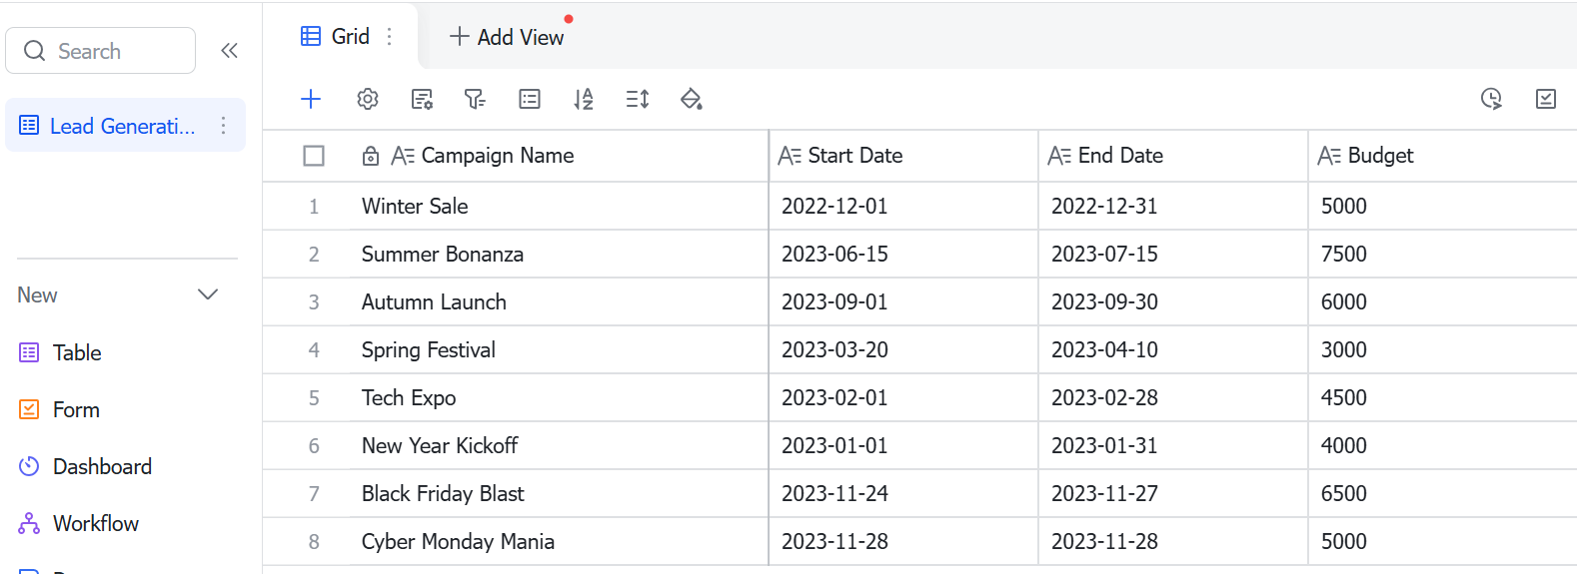Open the history clock icon
The width and height of the screenshot is (1577, 574).
click(x=1491, y=98)
